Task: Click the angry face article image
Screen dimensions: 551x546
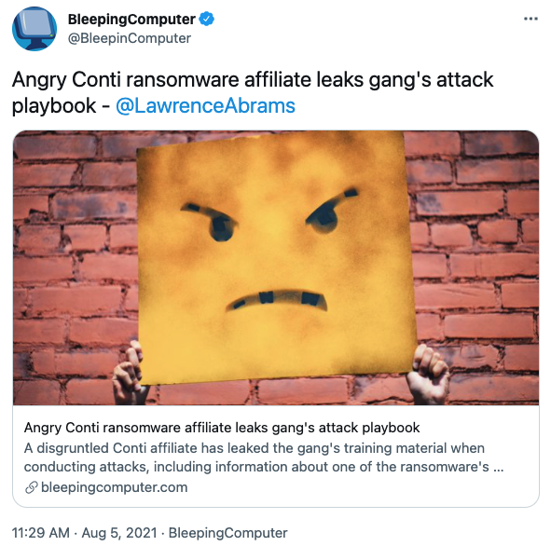Action: point(276,267)
